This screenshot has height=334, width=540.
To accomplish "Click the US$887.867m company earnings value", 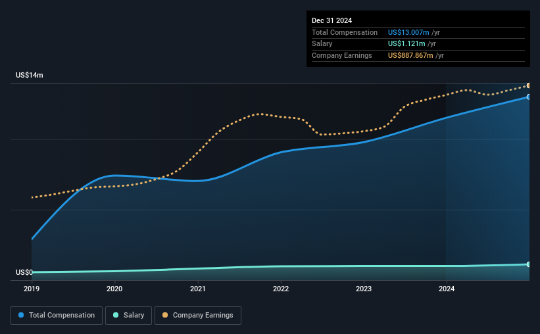I will click(x=410, y=55).
